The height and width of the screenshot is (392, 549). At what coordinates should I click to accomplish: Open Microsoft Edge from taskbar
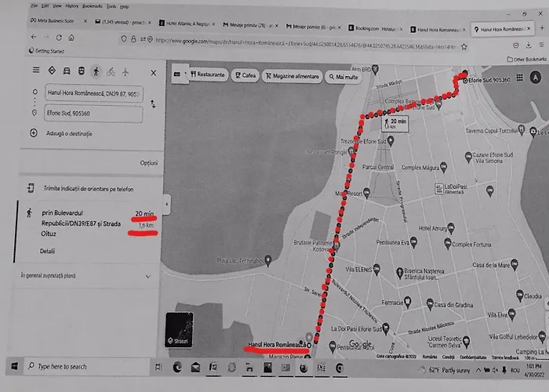coord(177,367)
